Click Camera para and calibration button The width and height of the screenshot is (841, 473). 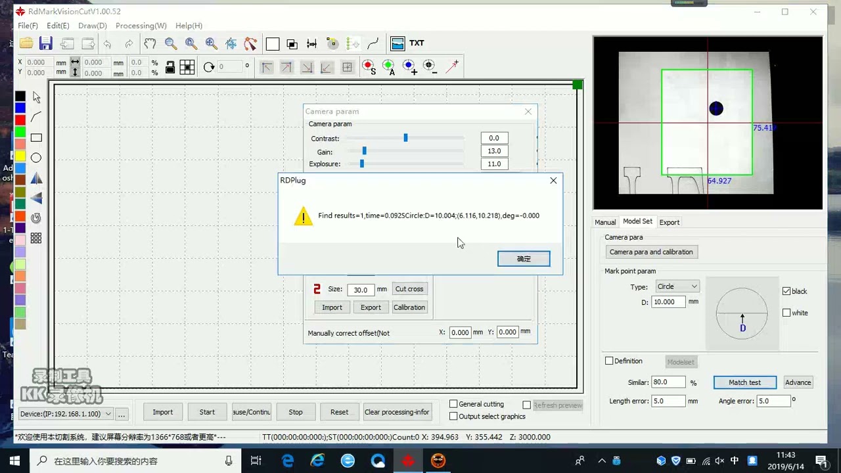651,252
